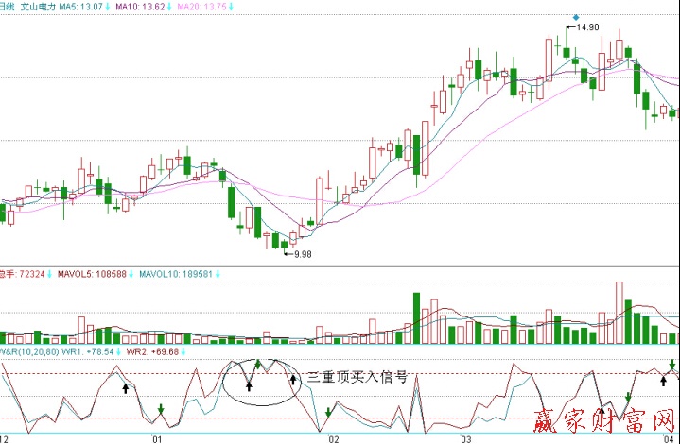Viewport: 680px width, 444px height.
Task: Click the W&R(10,20,80) indicator title
Action: 26,351
